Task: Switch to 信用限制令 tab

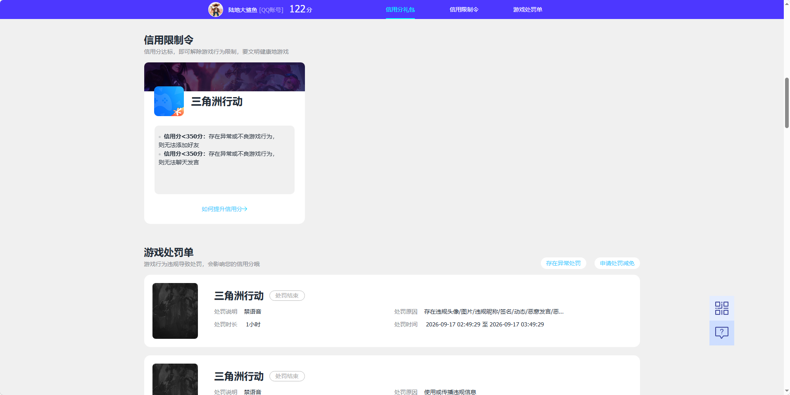Action: [x=464, y=10]
